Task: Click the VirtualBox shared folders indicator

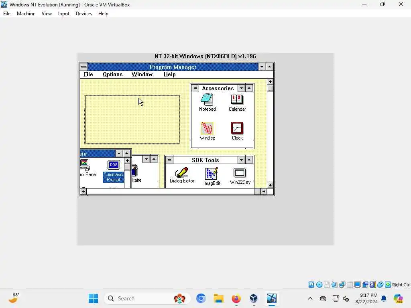Action: tap(350, 284)
